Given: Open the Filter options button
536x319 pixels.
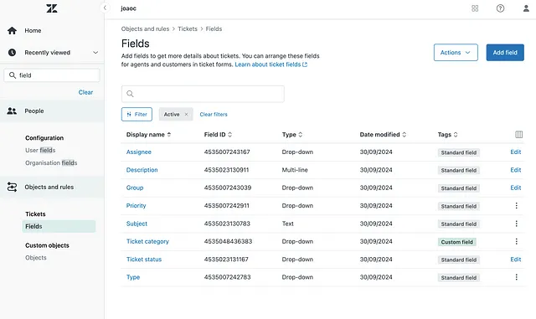Looking at the screenshot, I should [x=137, y=114].
